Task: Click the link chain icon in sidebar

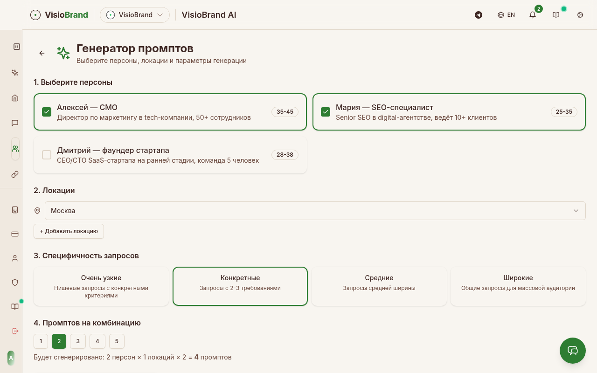Action: coord(15,174)
